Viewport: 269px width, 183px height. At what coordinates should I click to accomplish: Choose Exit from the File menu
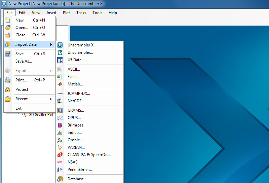click(x=18, y=108)
